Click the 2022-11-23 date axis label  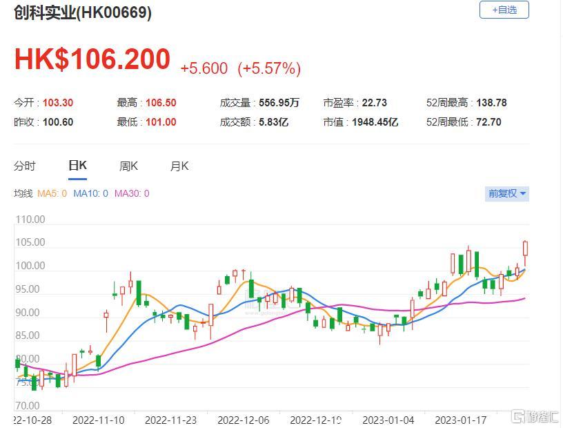[x=171, y=420]
